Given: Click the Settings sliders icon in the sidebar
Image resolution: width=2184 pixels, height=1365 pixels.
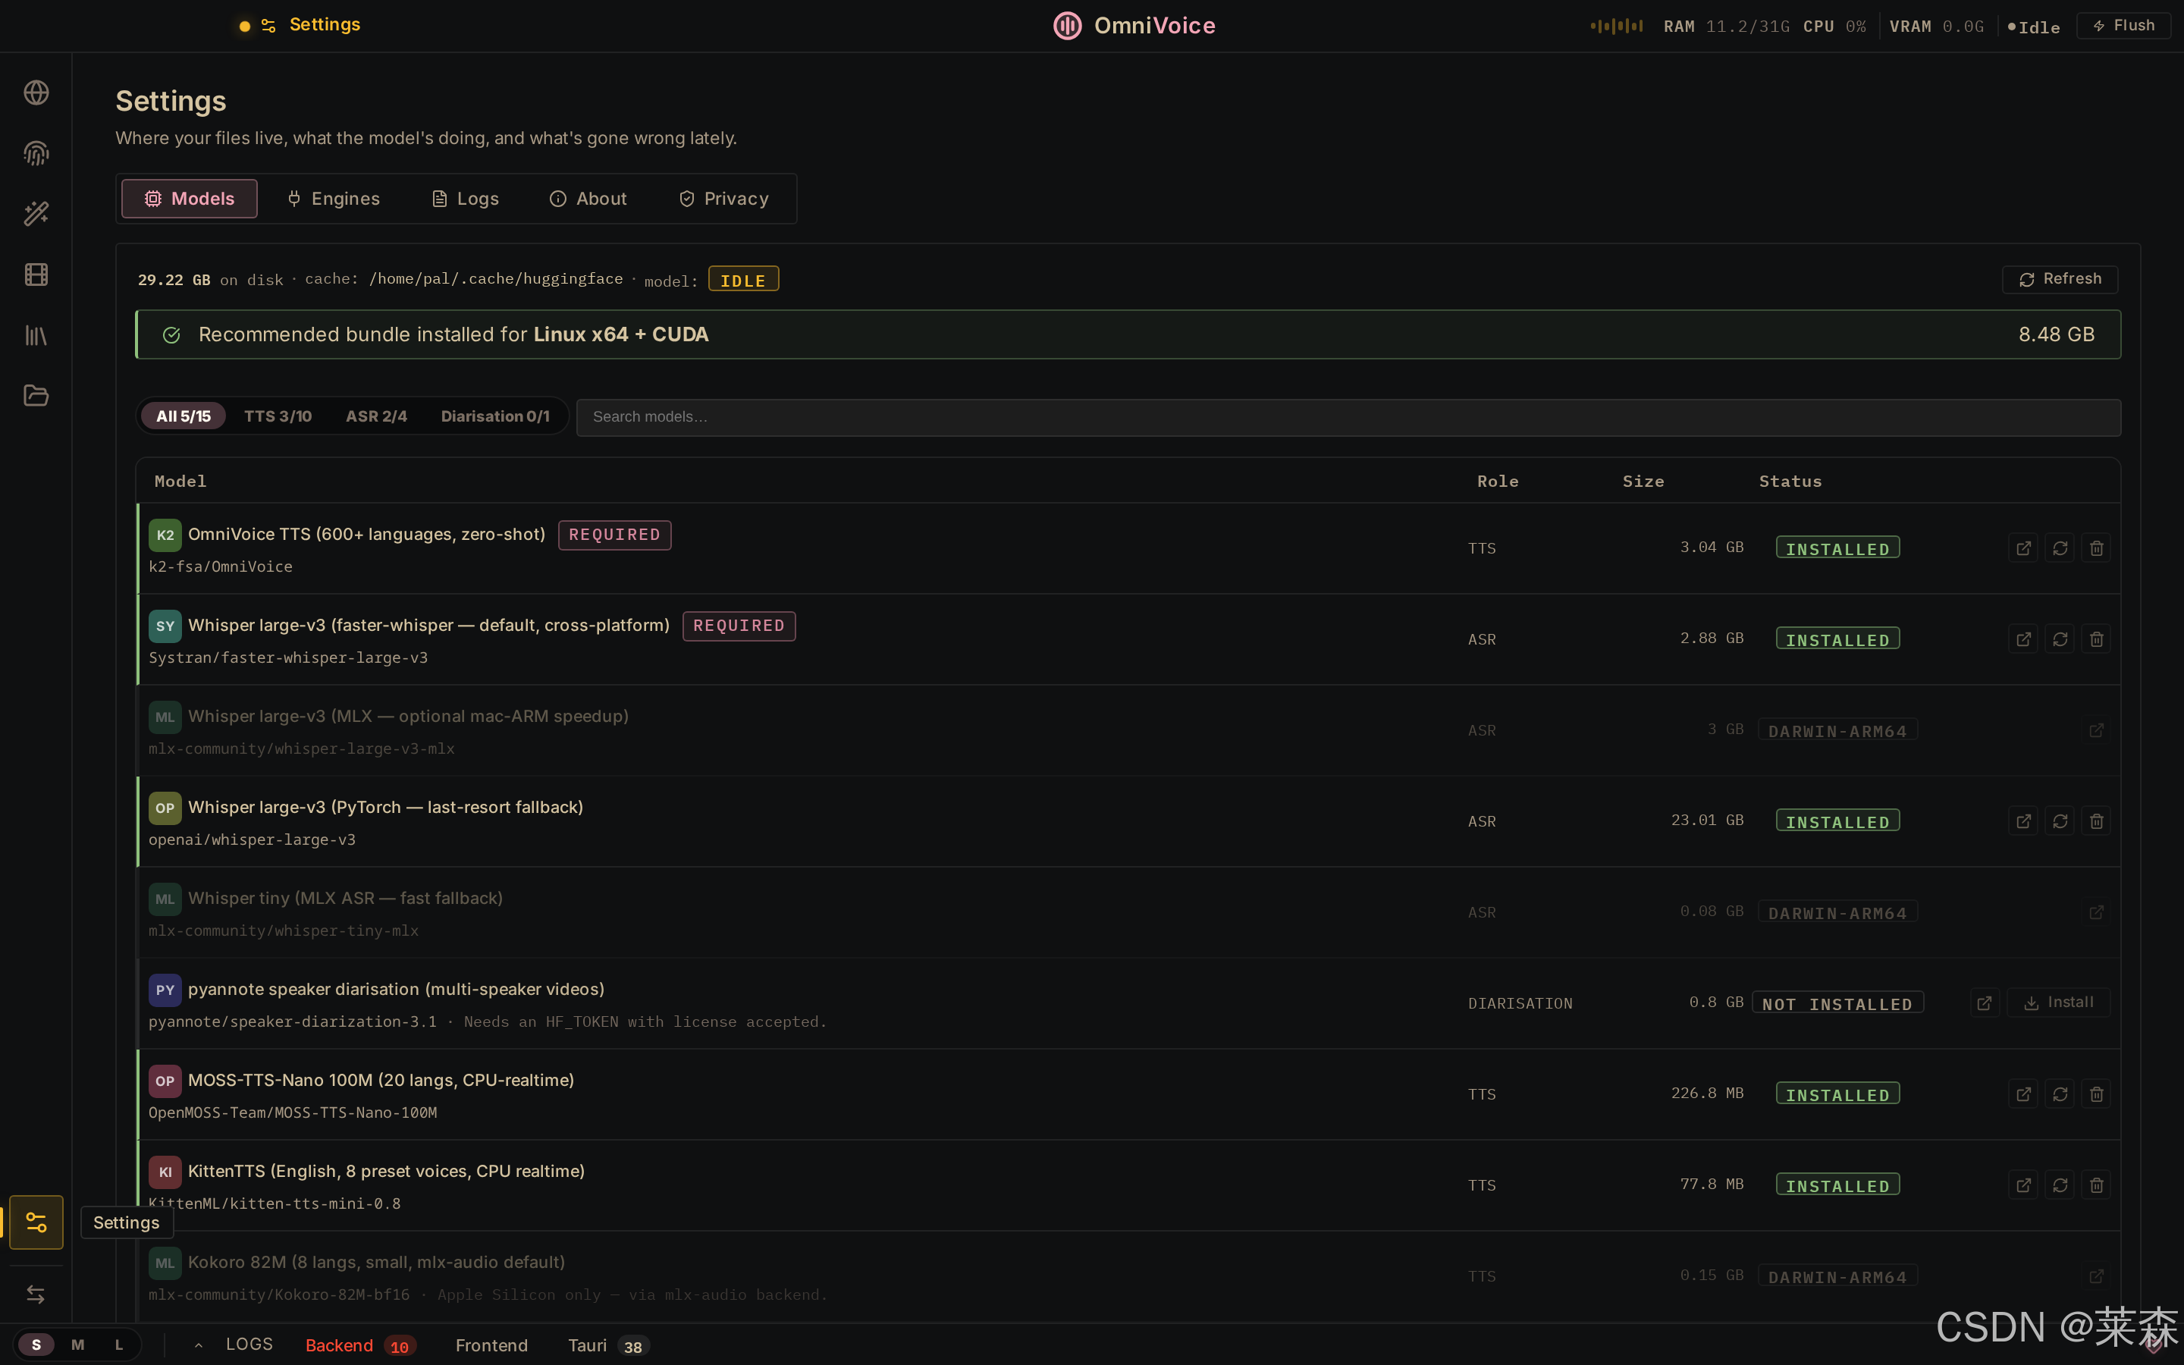Looking at the screenshot, I should pyautogui.click(x=36, y=1222).
